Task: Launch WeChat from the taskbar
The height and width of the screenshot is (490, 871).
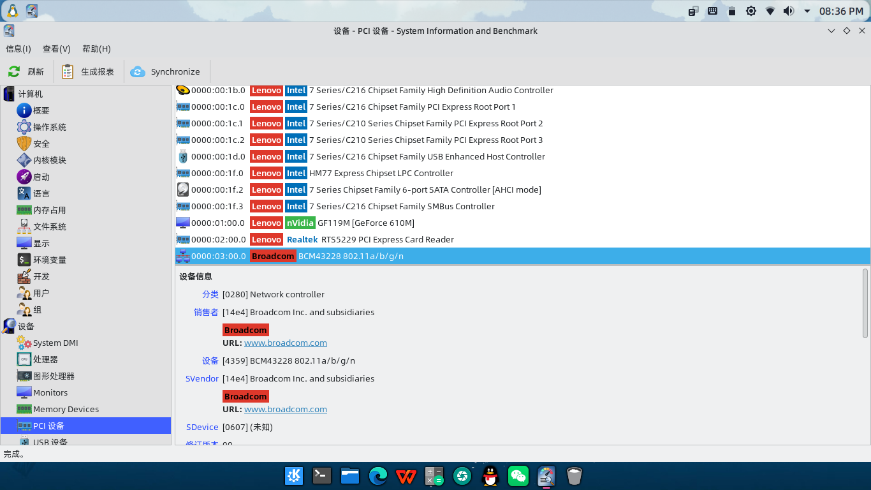Action: coord(518,475)
